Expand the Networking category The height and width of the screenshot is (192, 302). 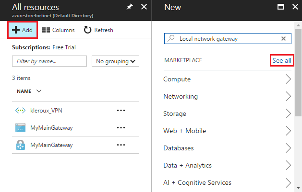(x=288, y=96)
